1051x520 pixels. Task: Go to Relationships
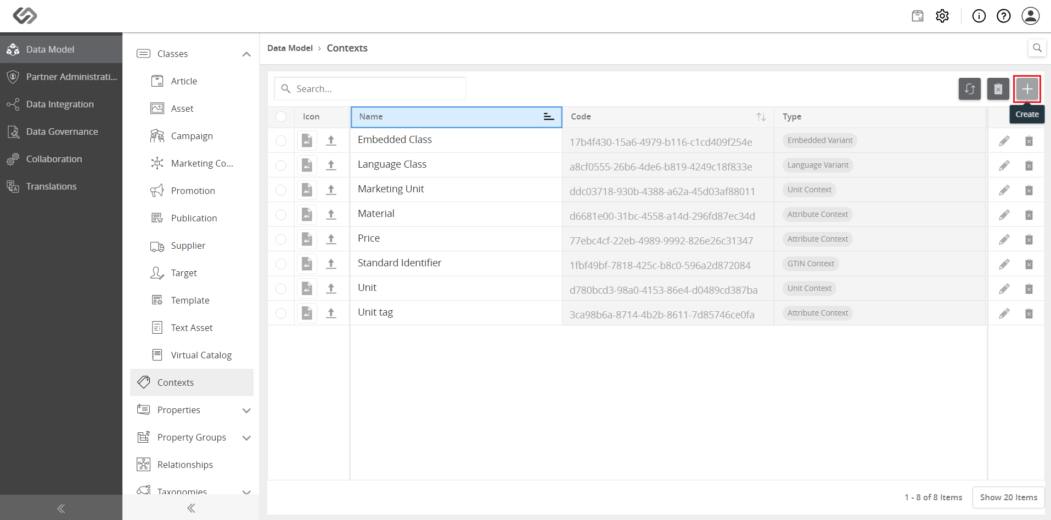click(x=192, y=465)
